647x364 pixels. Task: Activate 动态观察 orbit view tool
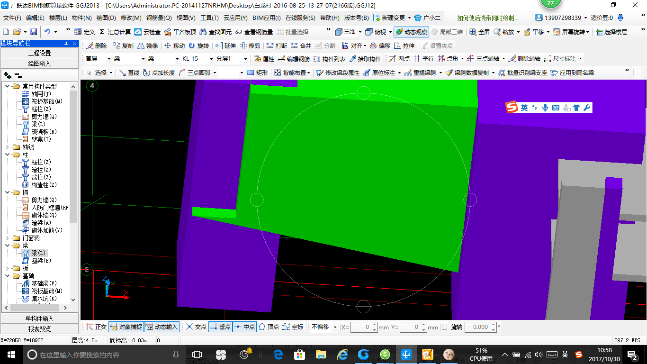coord(412,32)
